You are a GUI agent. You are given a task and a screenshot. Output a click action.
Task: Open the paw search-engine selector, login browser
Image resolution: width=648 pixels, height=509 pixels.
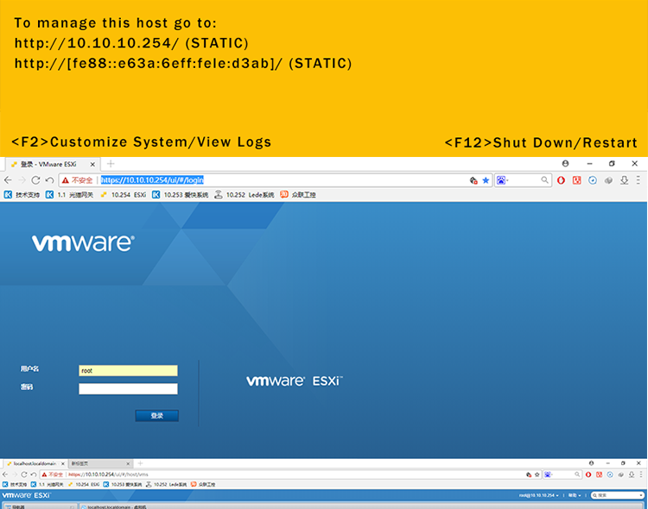click(x=502, y=180)
